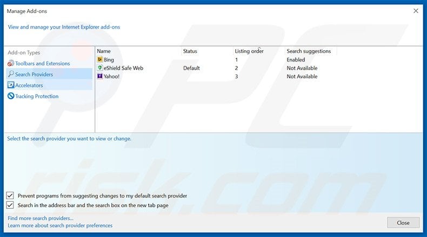Toggle Prevent programs from suggesting changes checkbox
This screenshot has width=427, height=237.
tap(10, 195)
